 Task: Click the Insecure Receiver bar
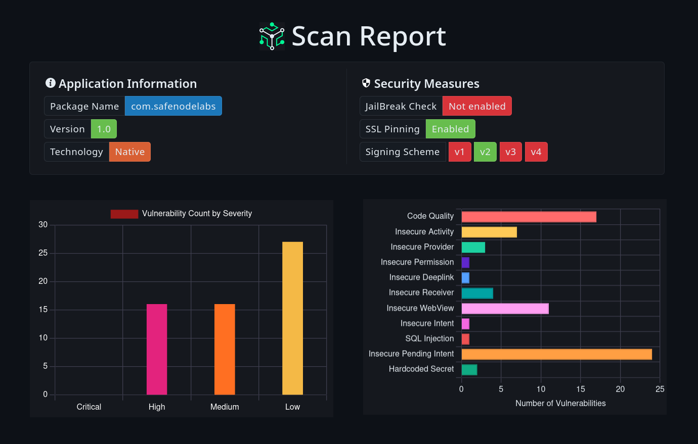point(477,293)
